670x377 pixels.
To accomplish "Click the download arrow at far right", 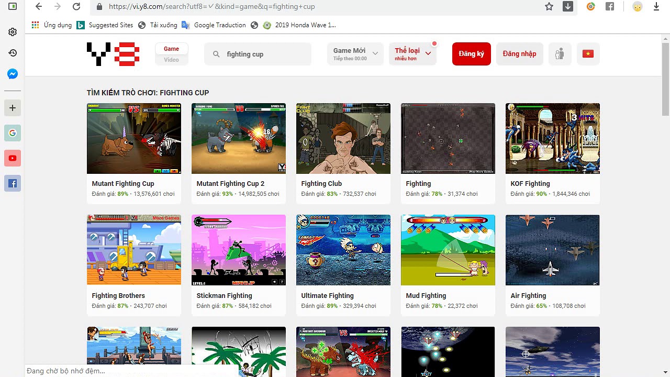I will pos(656,7).
